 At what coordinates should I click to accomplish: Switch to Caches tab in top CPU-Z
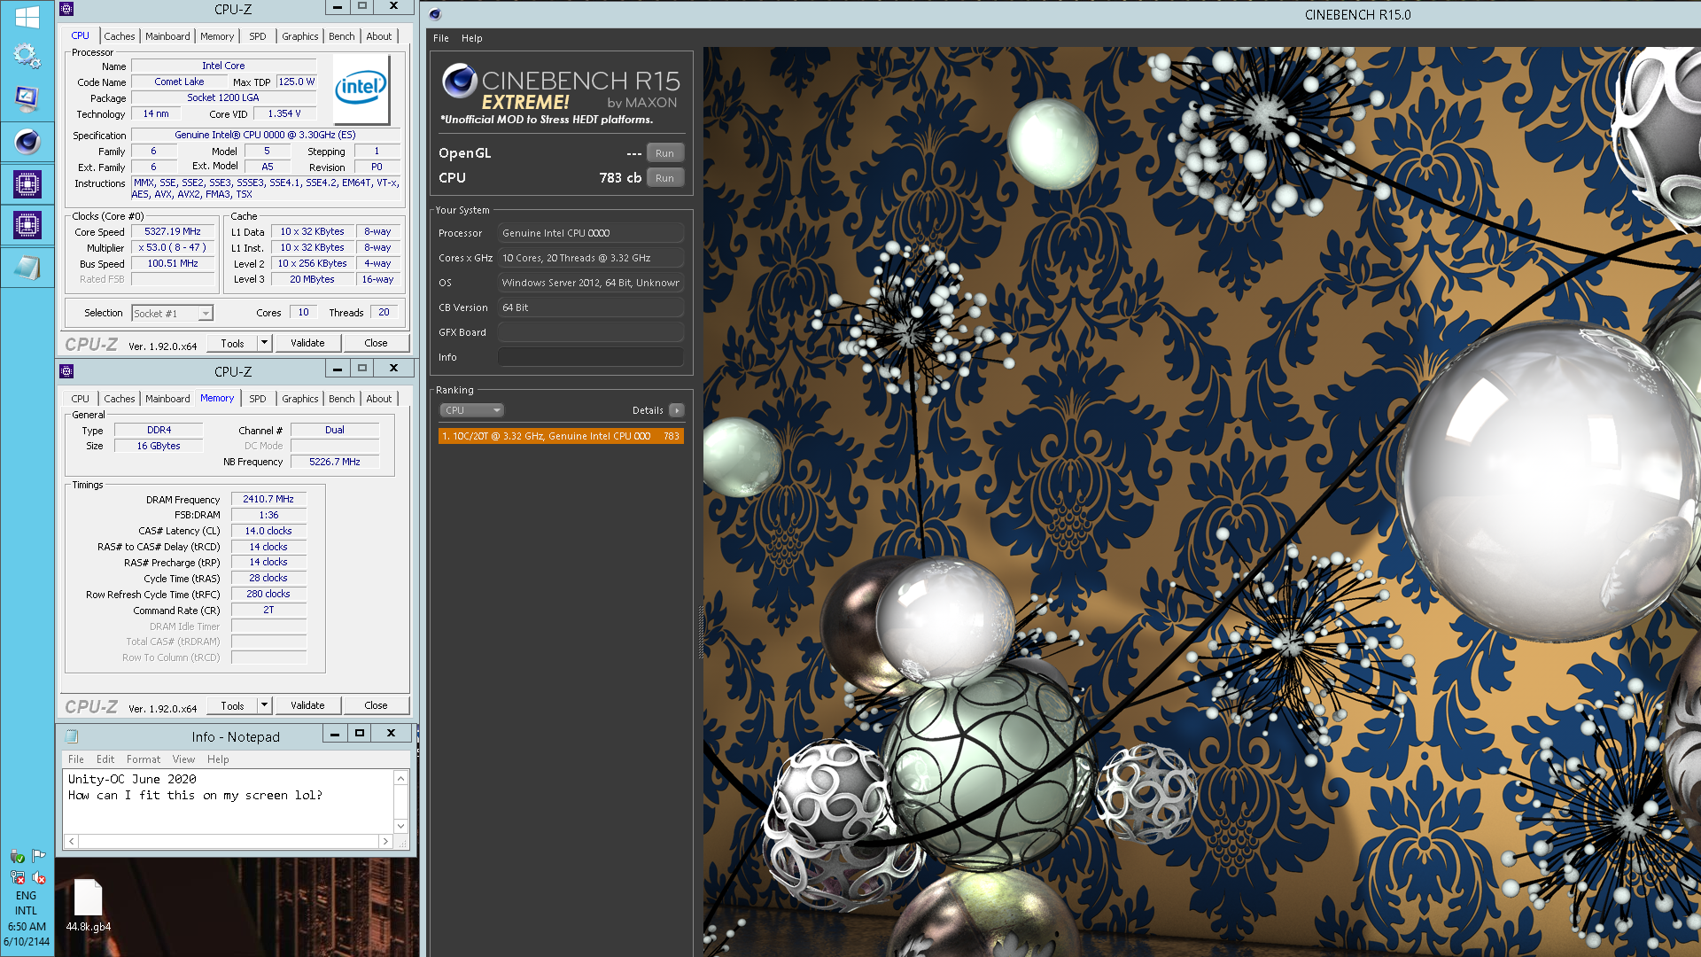(x=120, y=36)
